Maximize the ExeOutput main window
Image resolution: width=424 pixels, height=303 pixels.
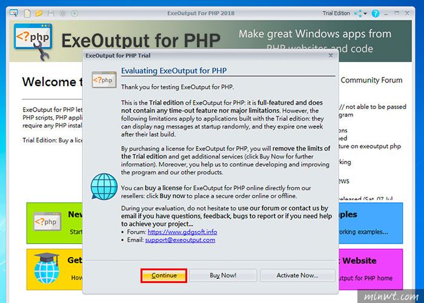point(397,13)
